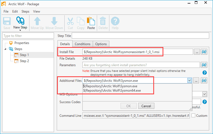This screenshot has height=134, width=213.
Task: Toggle the Additional Files dropdown arrow
Action: coord(190,80)
